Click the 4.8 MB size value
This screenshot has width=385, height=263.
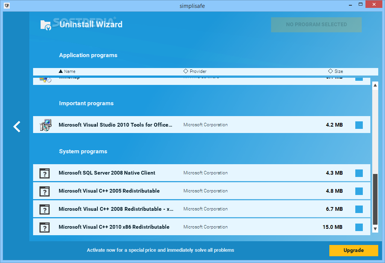click(334, 191)
